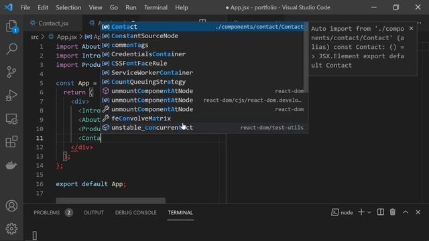Switch to the Terminal panel tab

(180, 213)
